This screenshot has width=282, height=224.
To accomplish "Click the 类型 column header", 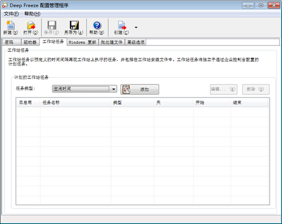I will [x=133, y=103].
